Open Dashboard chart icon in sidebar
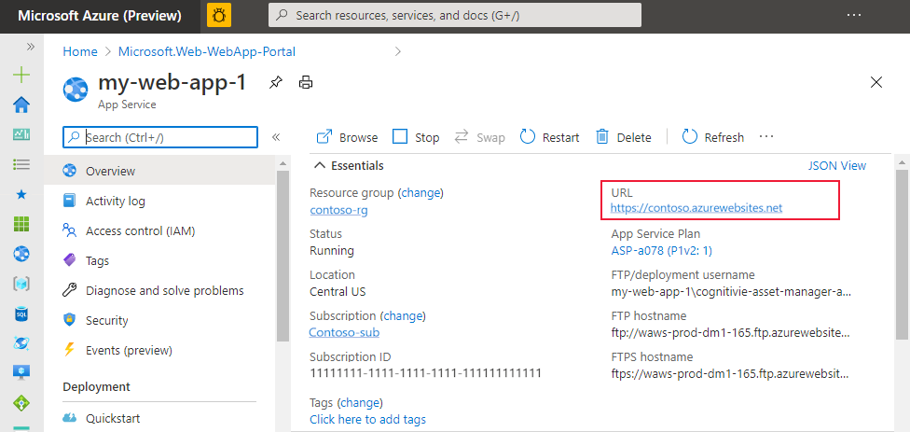The image size is (910, 432). tap(21, 134)
